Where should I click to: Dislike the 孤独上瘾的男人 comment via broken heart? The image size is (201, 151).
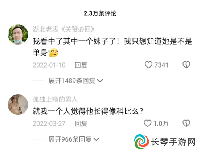click(x=186, y=123)
